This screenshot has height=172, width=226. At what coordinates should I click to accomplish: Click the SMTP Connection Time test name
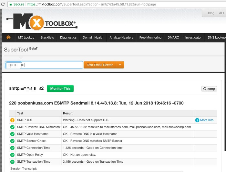click(34, 148)
